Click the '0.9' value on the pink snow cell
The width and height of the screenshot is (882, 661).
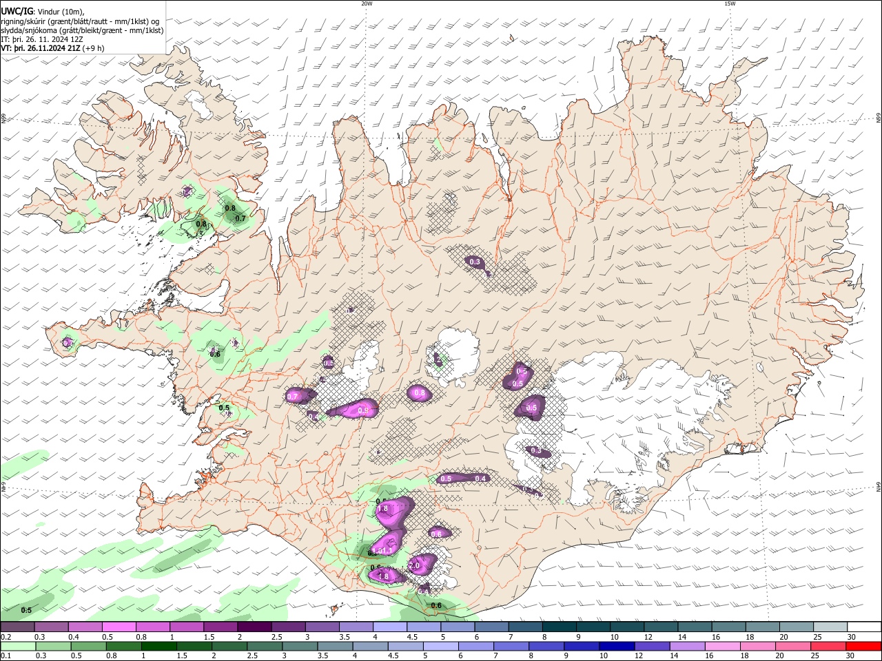tap(365, 410)
